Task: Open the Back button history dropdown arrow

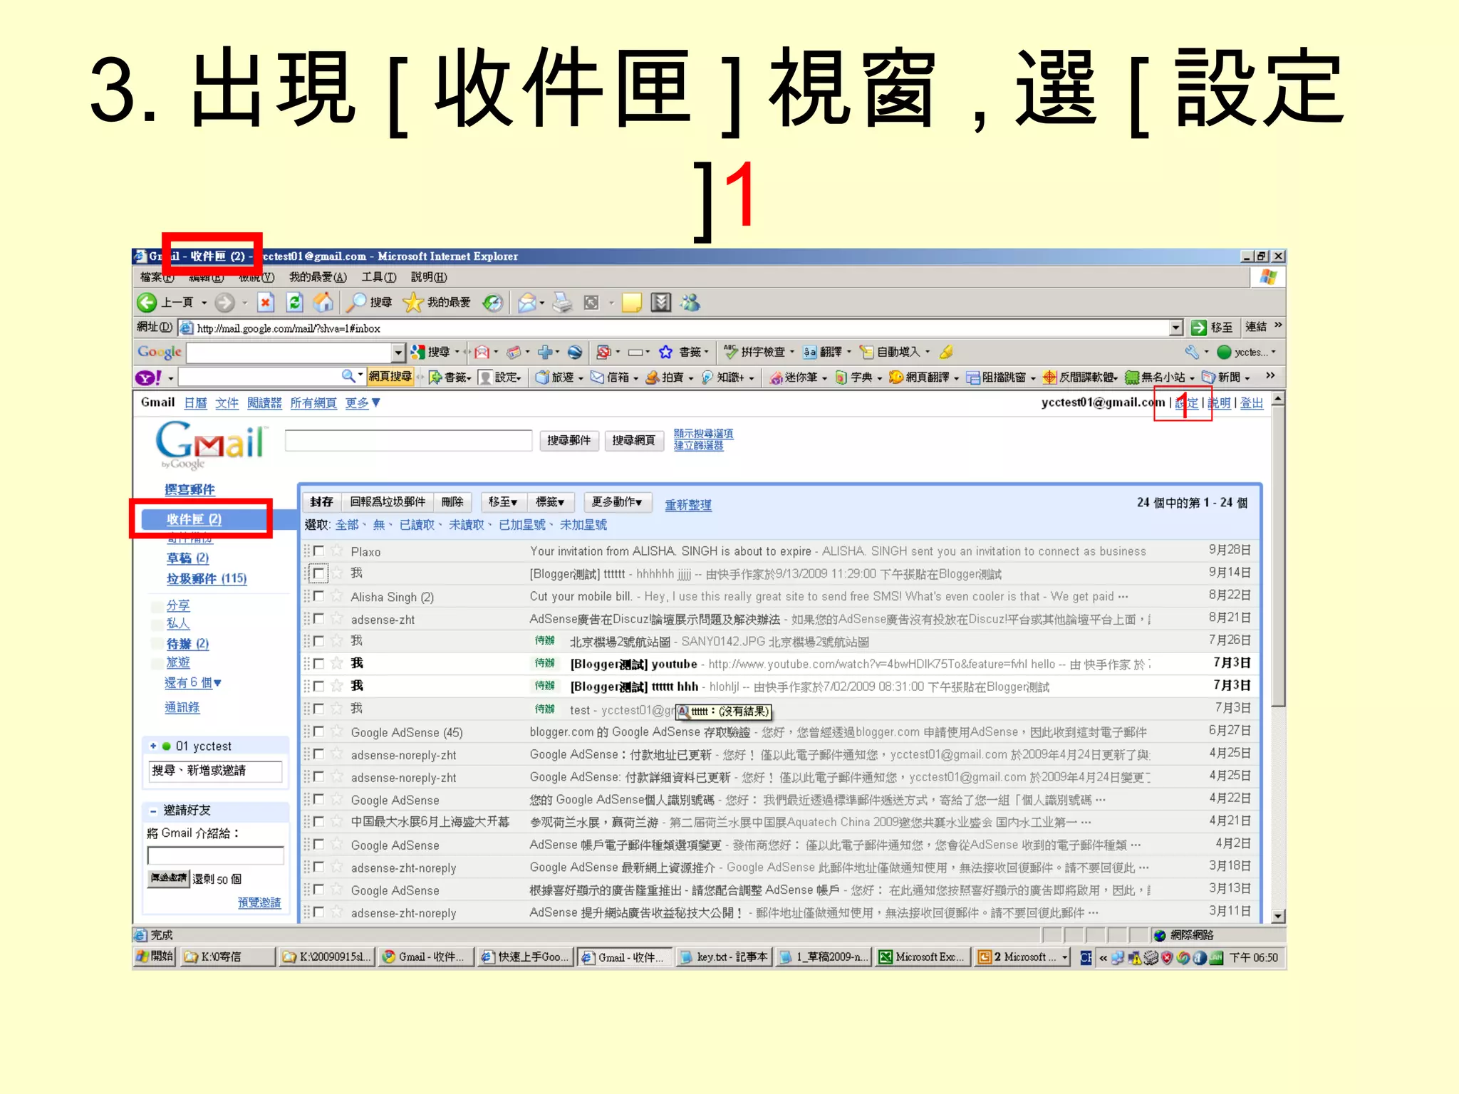Action: [x=204, y=303]
